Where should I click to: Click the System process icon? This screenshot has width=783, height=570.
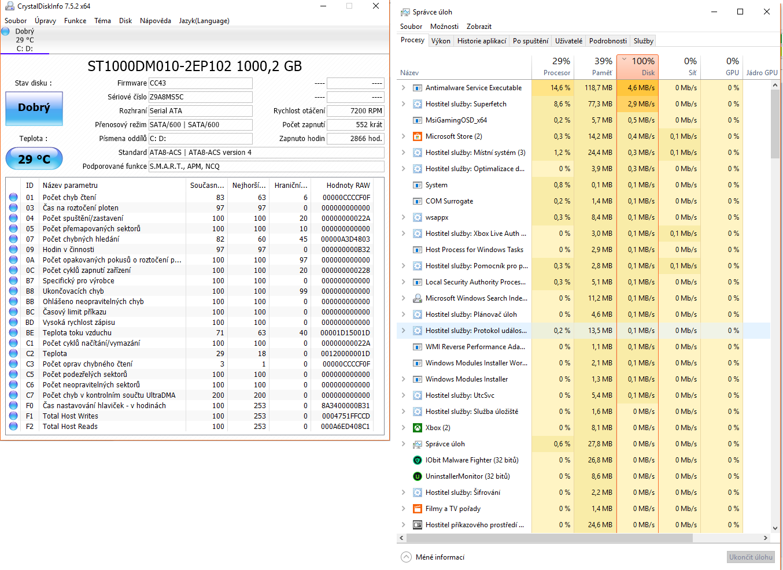pyautogui.click(x=417, y=185)
